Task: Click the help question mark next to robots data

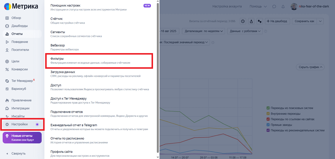Action: pyautogui.click(x=266, y=31)
